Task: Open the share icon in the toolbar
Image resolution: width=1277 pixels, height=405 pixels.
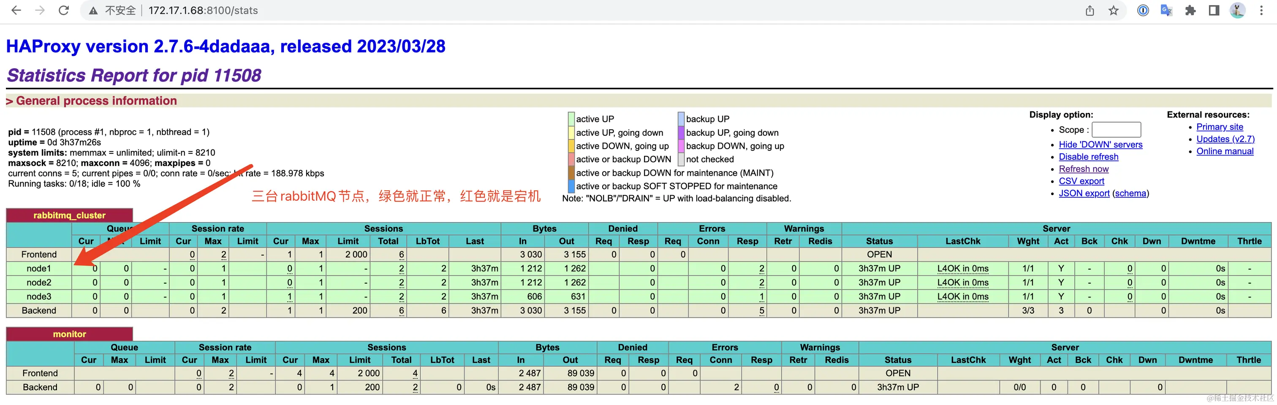Action: click(1090, 10)
